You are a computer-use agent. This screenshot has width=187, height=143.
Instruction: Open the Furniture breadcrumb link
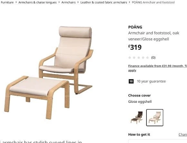[x=7, y=2]
